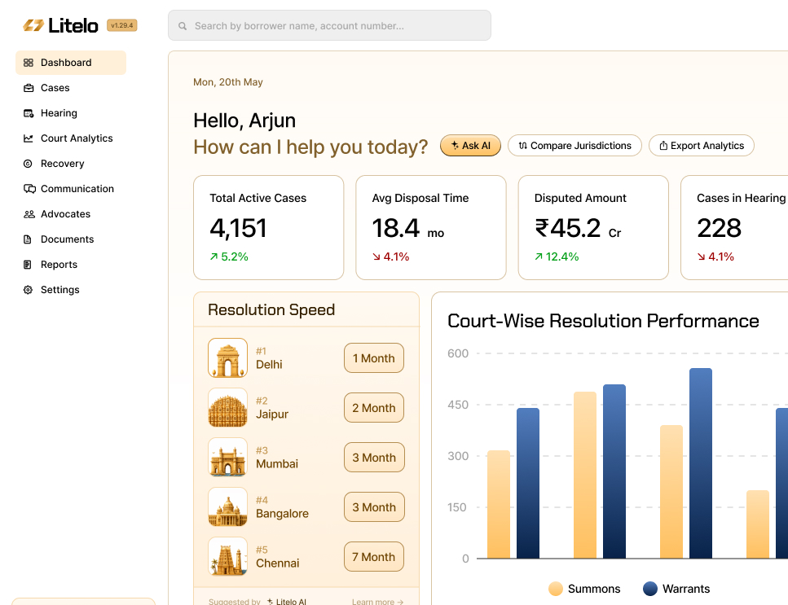Click the sparkle icon in Ask AI
The width and height of the screenshot is (788, 605).
click(455, 145)
